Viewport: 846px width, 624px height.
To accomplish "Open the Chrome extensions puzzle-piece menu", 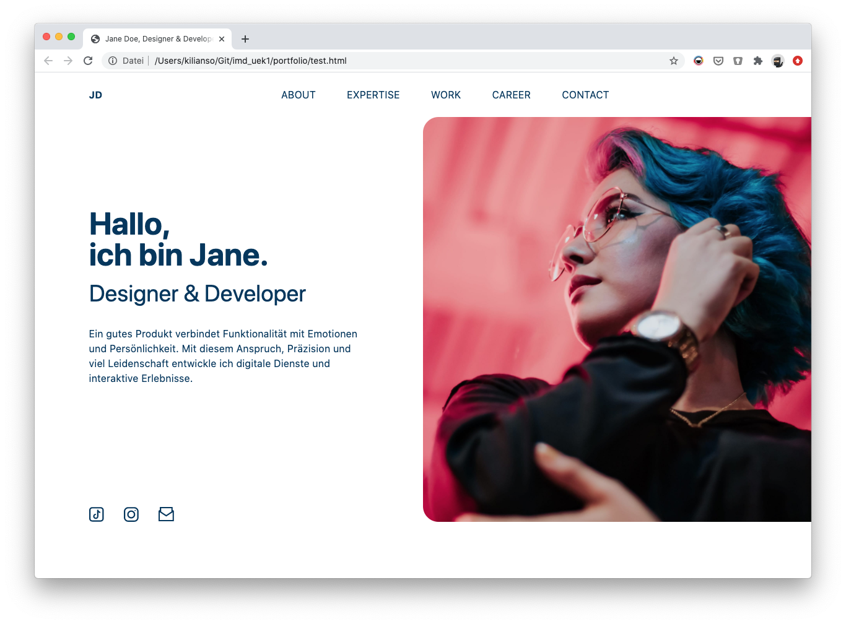I will [x=757, y=61].
